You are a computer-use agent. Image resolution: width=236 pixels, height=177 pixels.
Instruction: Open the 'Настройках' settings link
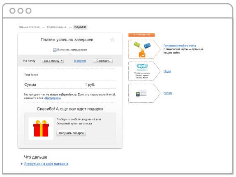click(x=52, y=98)
